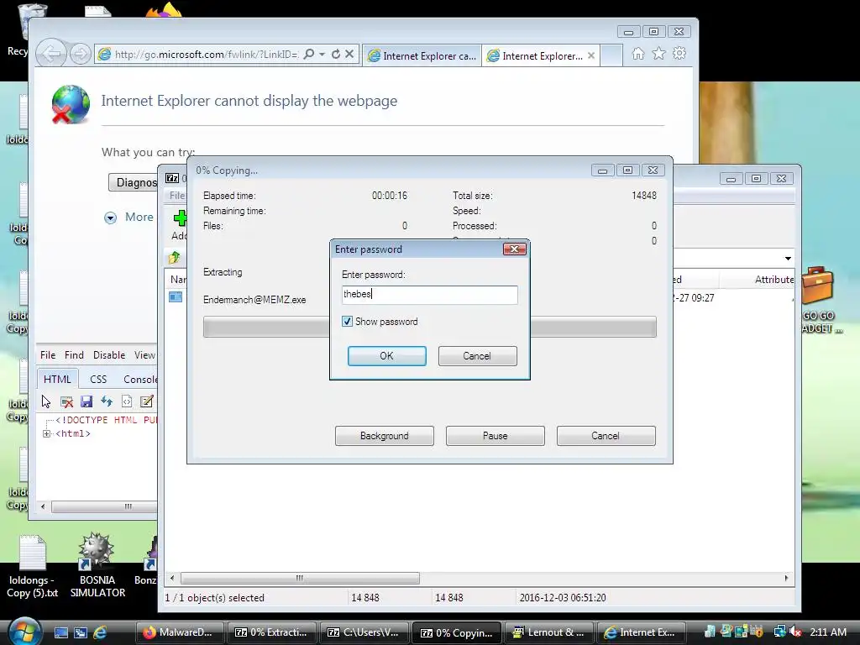This screenshot has height=645, width=860.
Task: Expand the More information section
Action: [110, 218]
